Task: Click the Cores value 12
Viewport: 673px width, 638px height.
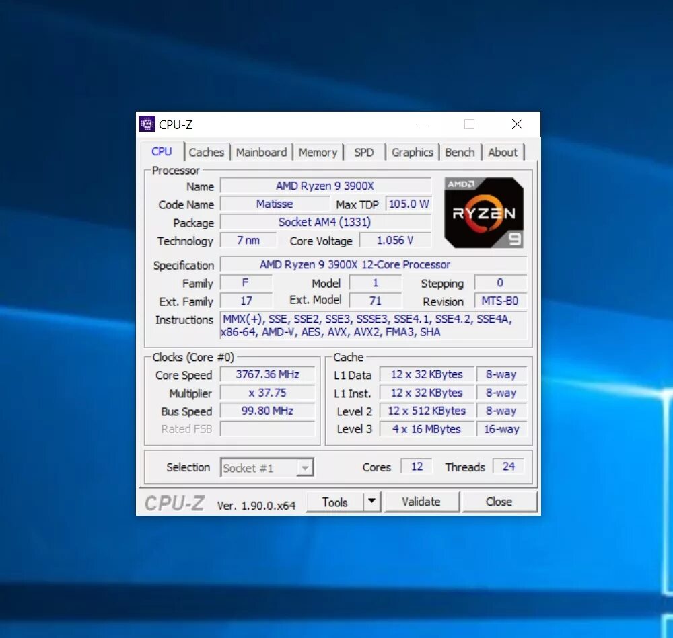Action: [x=417, y=467]
